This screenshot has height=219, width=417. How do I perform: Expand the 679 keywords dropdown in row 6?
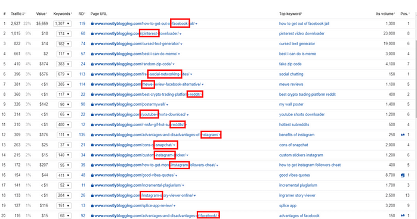pos(64,74)
